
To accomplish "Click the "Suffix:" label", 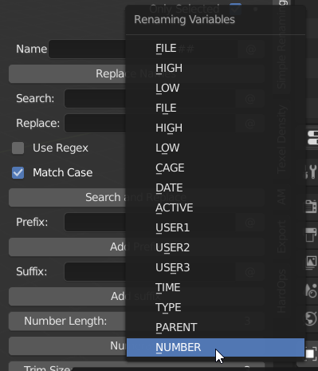I will (32, 271).
